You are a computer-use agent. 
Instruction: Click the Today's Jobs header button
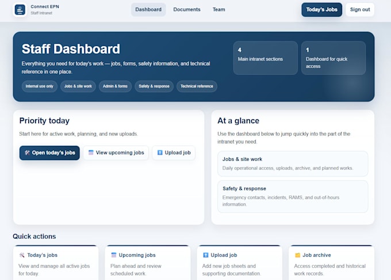321,10
